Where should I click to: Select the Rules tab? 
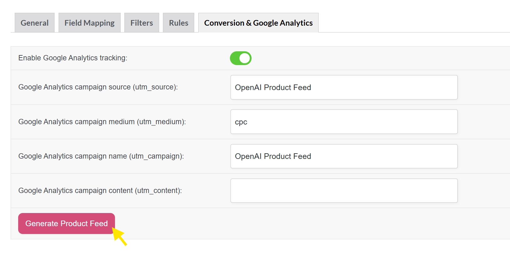click(179, 23)
